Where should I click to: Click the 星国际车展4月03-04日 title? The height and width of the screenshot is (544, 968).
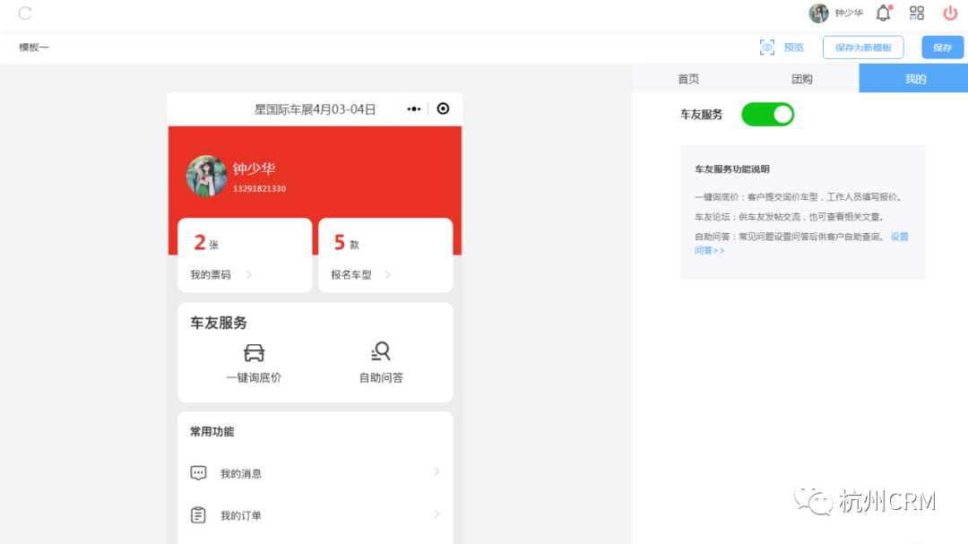315,109
